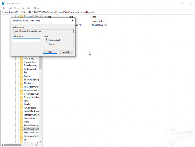Open the View menu

pyautogui.click(x=17, y=8)
